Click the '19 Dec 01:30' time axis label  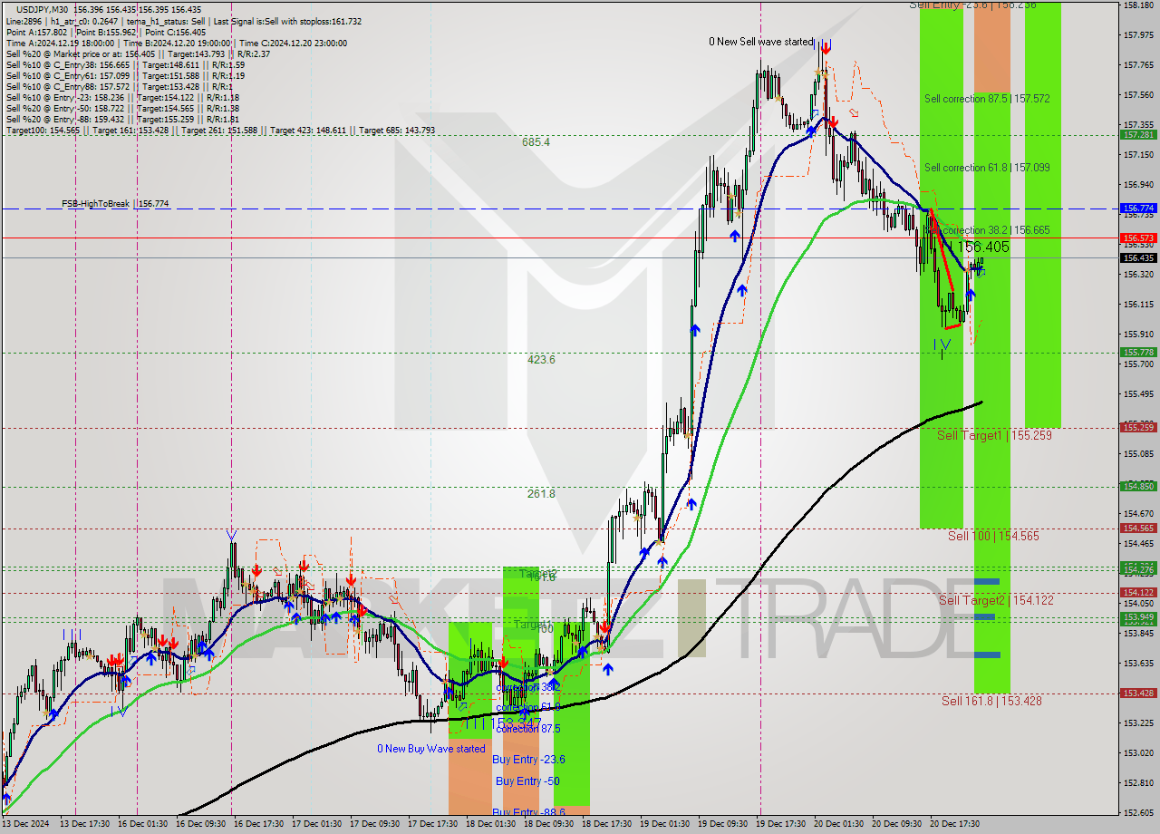(x=665, y=824)
